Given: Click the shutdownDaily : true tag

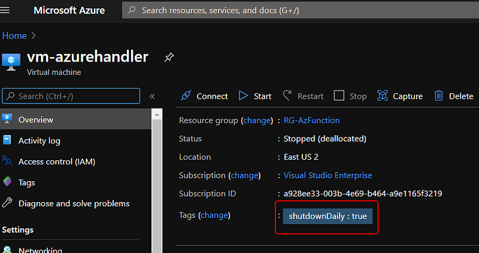Looking at the screenshot, I should coord(328,217).
